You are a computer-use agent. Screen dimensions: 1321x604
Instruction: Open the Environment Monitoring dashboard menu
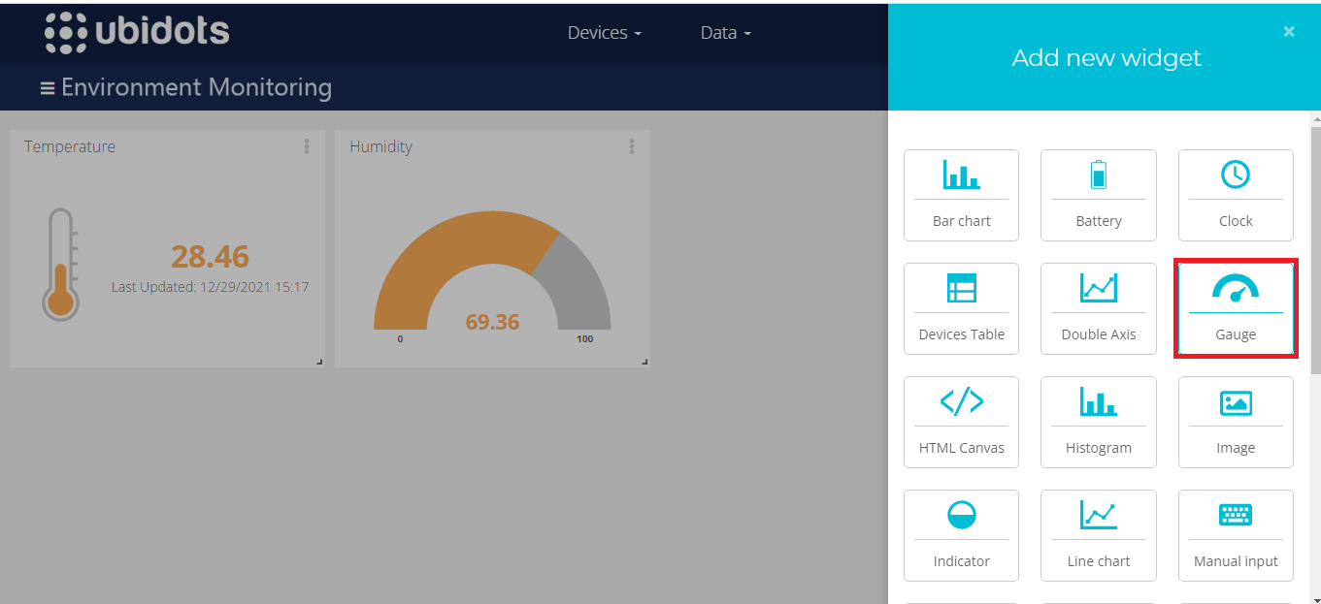click(x=47, y=88)
